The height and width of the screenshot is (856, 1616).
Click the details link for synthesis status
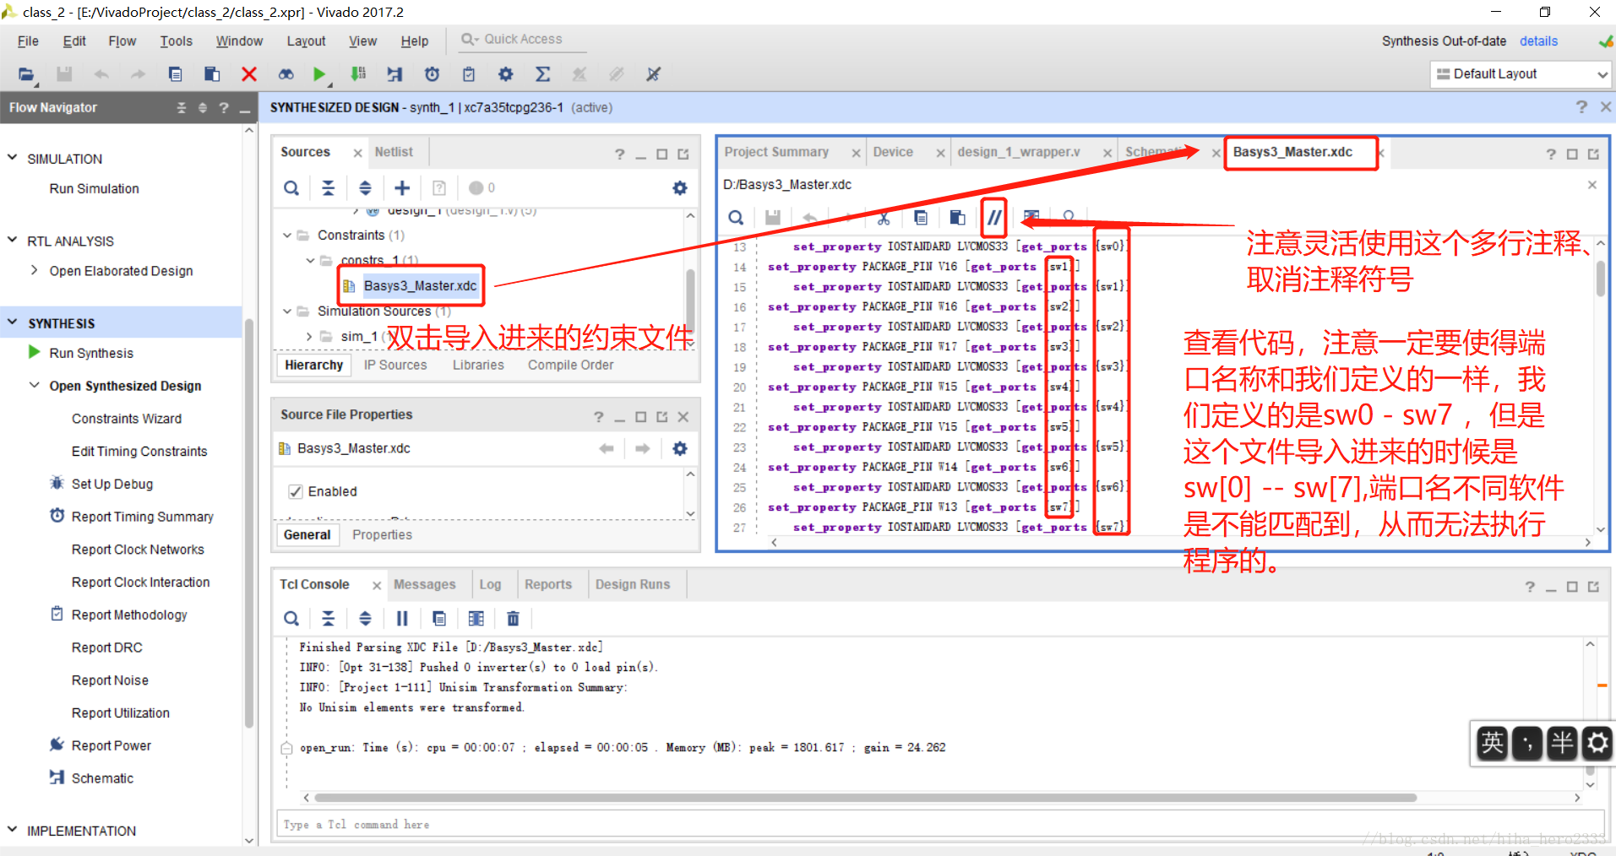1538,41
